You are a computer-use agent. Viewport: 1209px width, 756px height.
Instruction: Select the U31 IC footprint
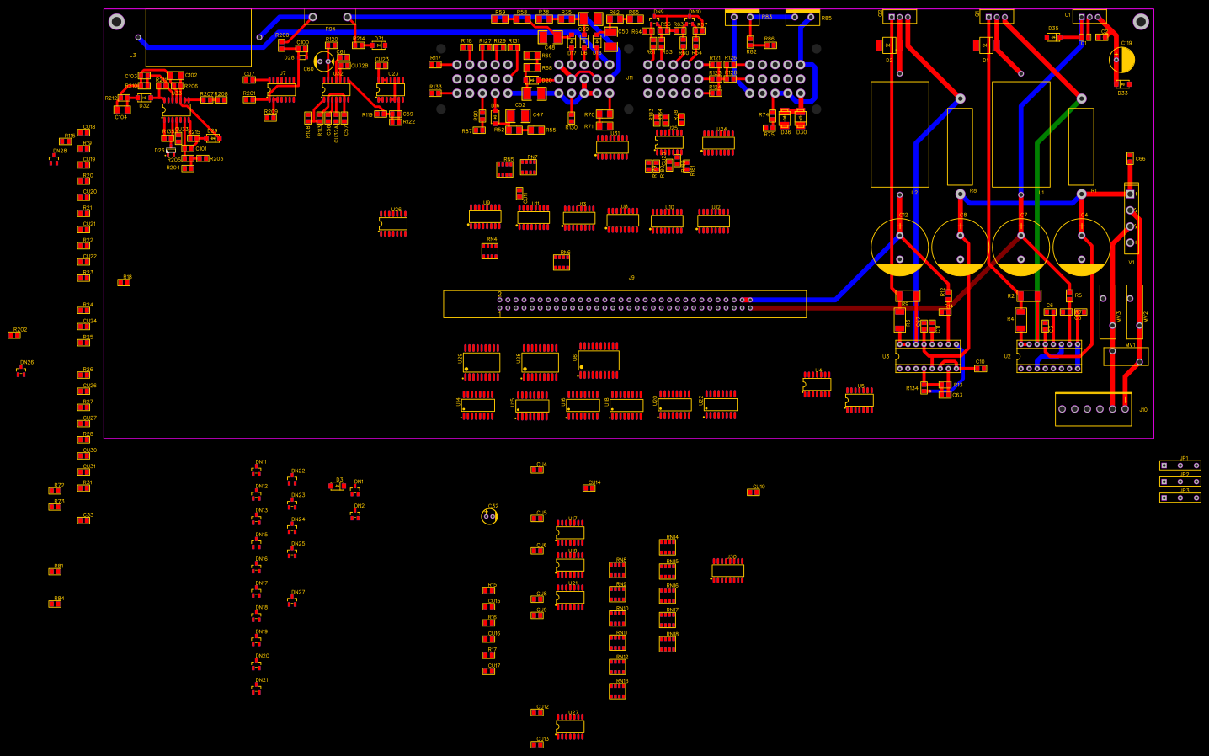(612, 146)
